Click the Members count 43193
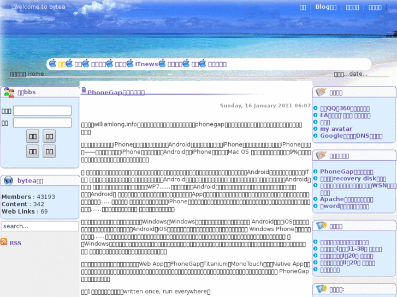This screenshot has width=397, height=297. pyautogui.click(x=46, y=197)
